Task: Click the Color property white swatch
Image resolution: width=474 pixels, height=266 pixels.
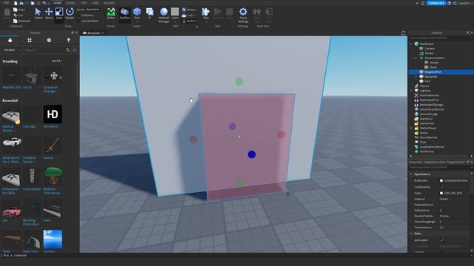Action: pyautogui.click(x=441, y=193)
